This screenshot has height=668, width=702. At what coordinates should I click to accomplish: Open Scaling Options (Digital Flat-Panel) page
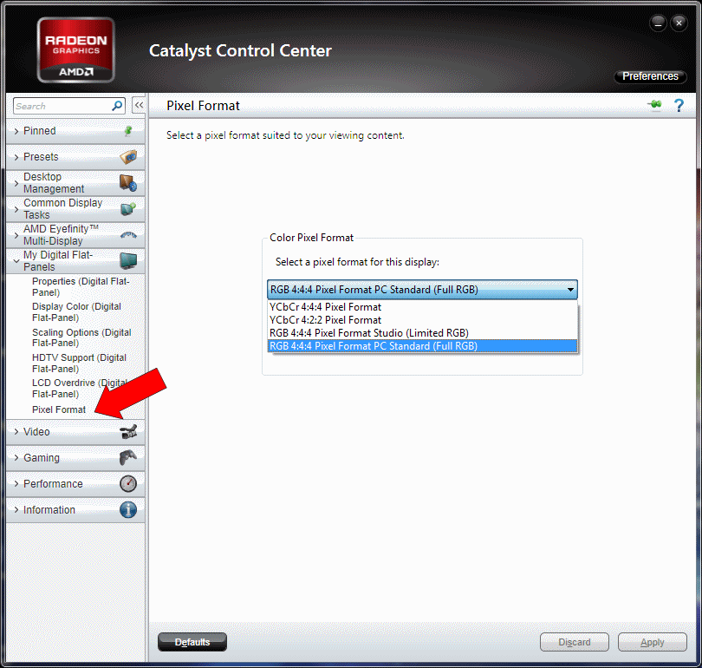[x=81, y=337]
